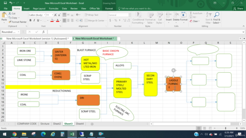Open the Cells Format icon menu
The image size is (246, 138).
pos(184,15)
